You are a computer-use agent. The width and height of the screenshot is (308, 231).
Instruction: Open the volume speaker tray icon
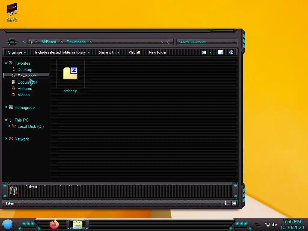click(x=274, y=224)
